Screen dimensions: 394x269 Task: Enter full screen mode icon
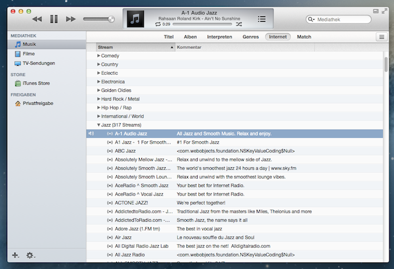pos(384,11)
